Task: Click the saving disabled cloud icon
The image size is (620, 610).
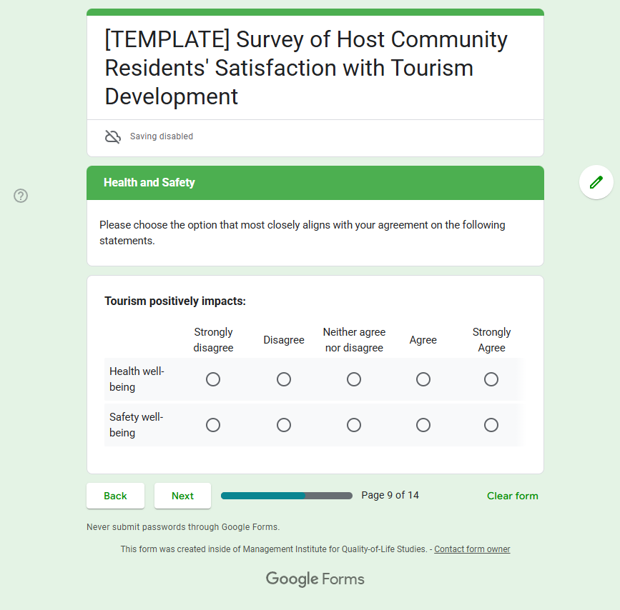Action: point(113,136)
